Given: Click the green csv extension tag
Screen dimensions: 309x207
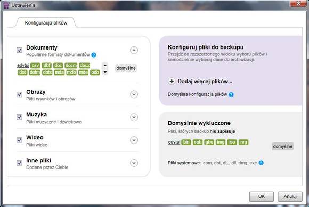Looking at the screenshot, I should coord(35,65).
